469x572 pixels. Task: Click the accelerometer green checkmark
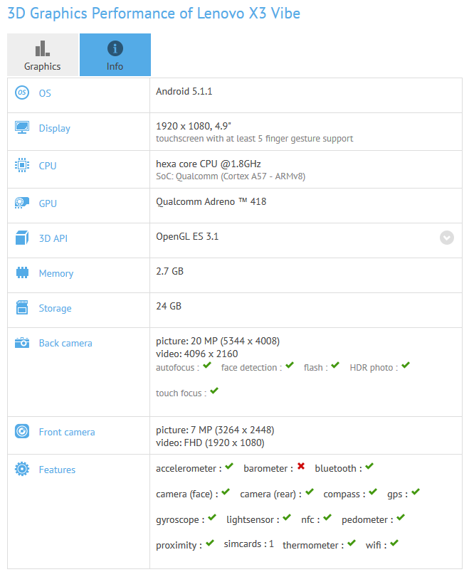coord(229,466)
